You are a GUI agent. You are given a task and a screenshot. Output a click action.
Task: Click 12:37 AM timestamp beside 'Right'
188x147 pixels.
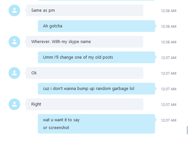(168, 105)
